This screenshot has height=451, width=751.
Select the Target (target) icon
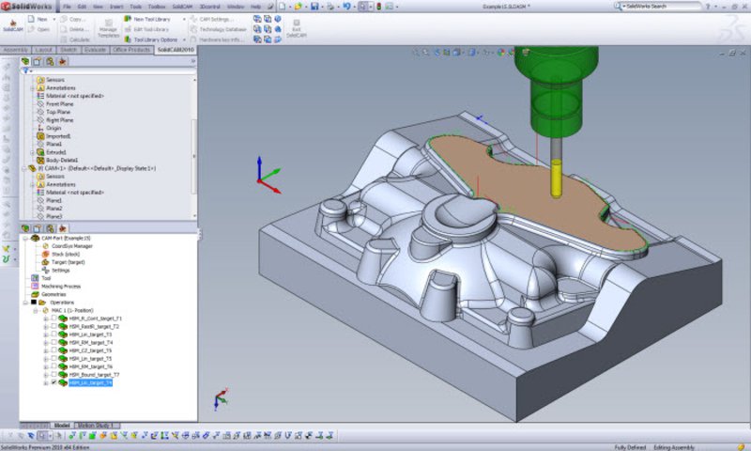pos(45,262)
